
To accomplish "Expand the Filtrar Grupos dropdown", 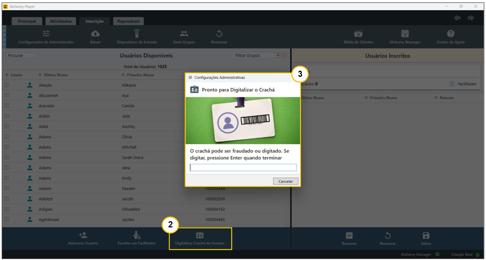I will tap(278, 55).
